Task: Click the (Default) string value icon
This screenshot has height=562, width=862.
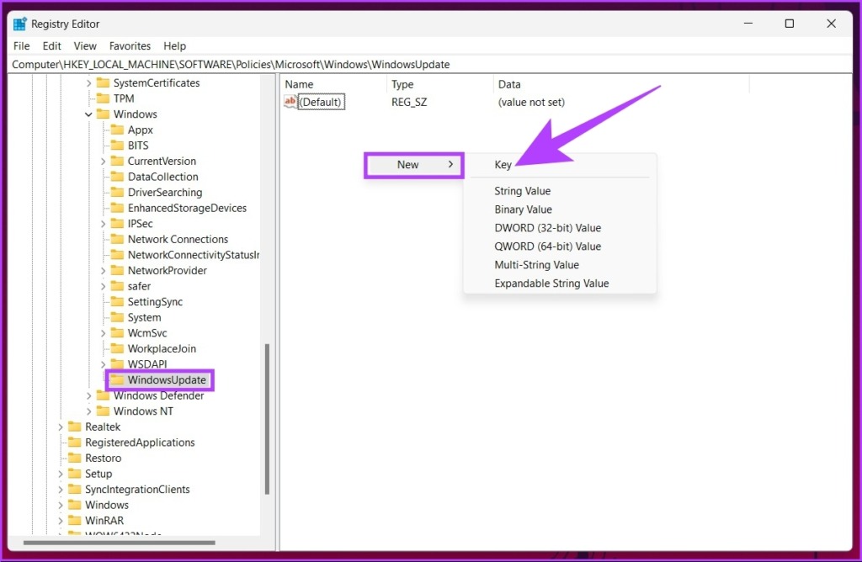Action: [290, 102]
